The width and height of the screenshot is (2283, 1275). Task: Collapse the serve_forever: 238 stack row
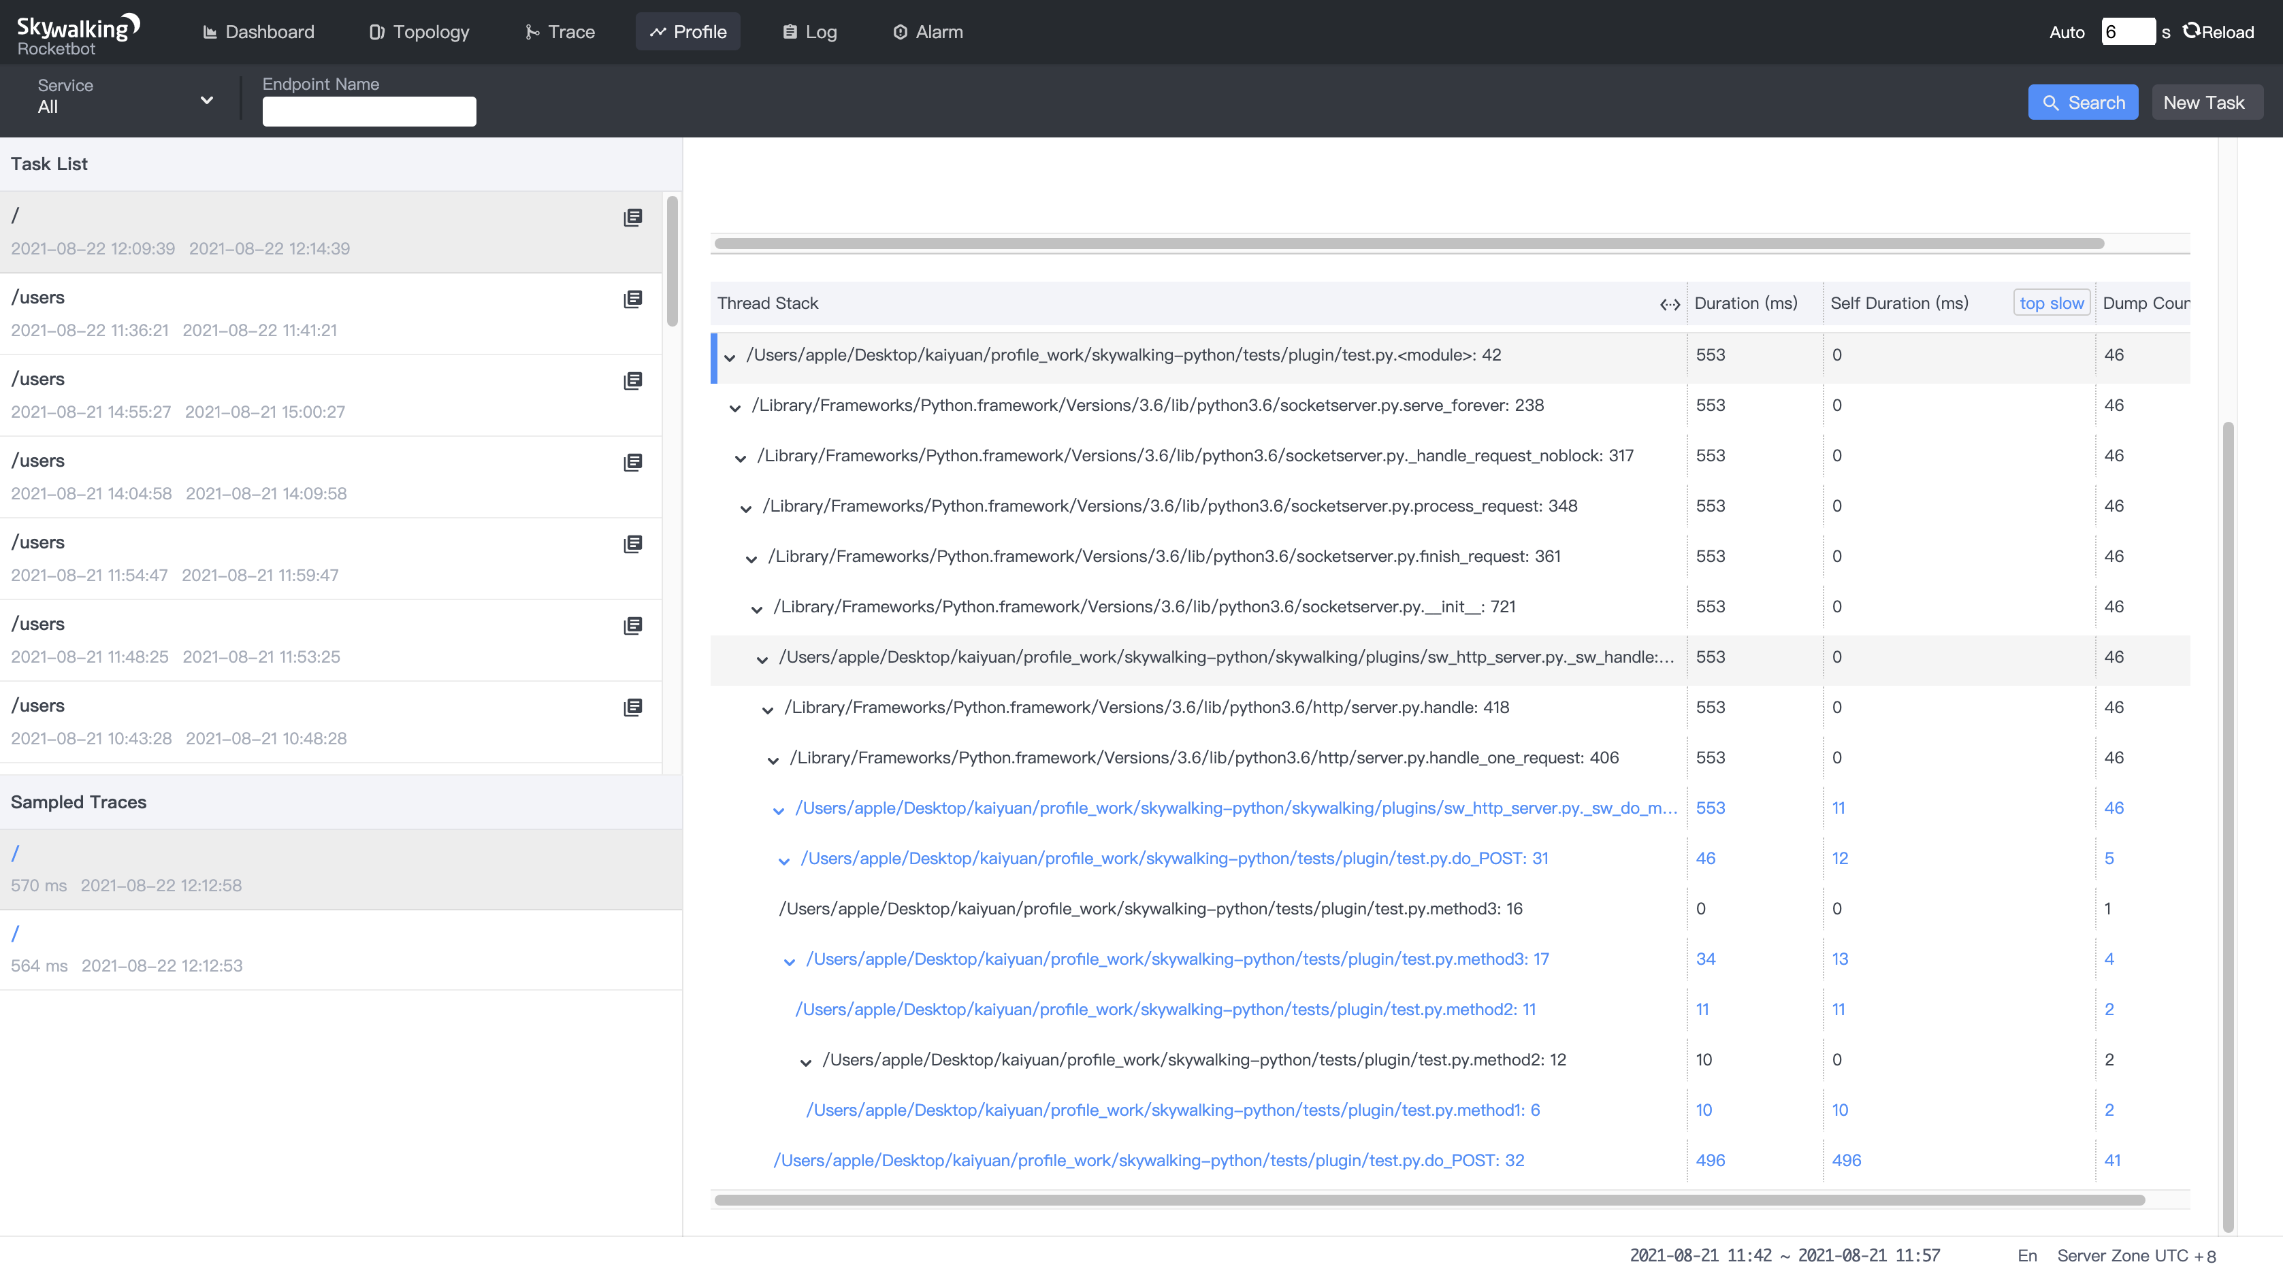(x=734, y=408)
